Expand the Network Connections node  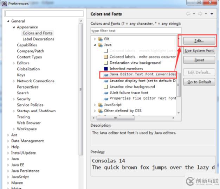(x=14, y=81)
